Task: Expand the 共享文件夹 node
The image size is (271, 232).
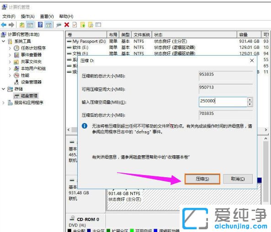Action: (x=10, y=62)
